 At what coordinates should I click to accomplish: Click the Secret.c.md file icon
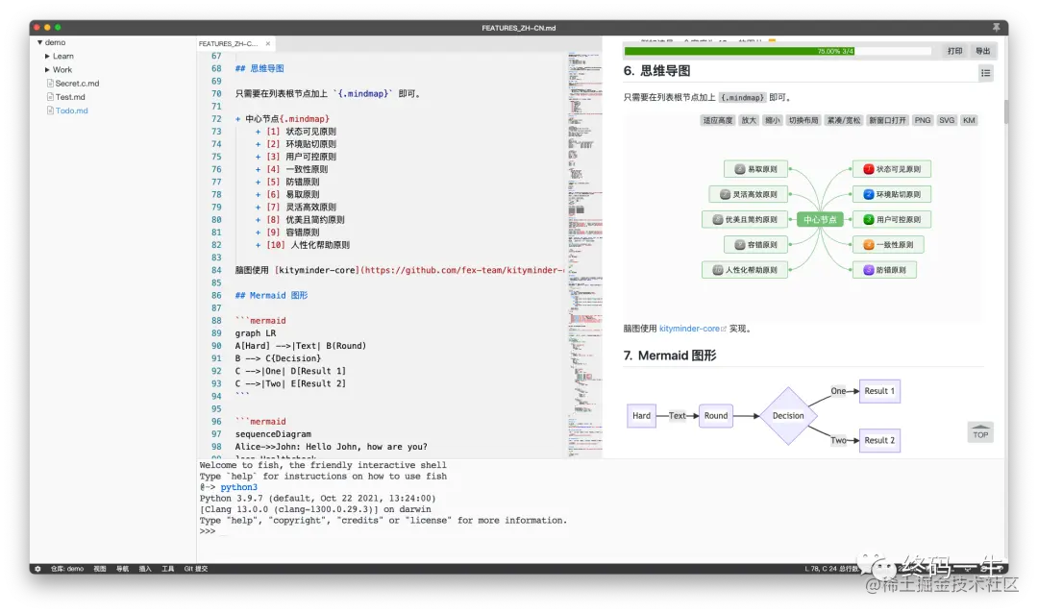(50, 84)
